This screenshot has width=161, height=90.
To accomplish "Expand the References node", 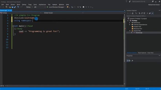I will coord(130,22).
